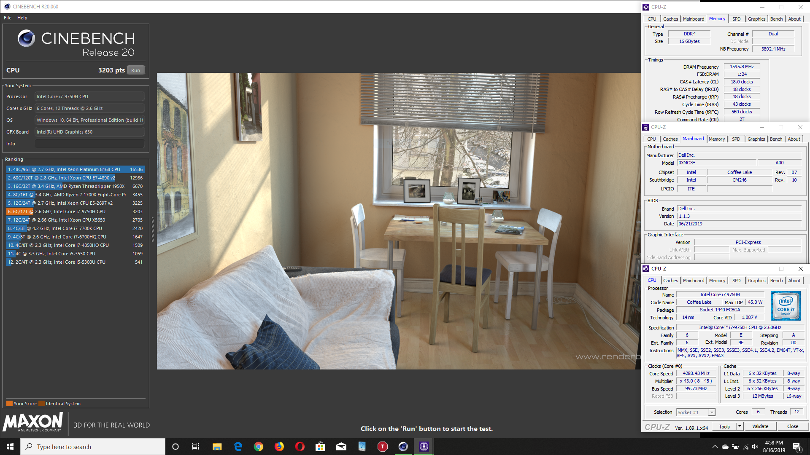Click the bottom CPU-Z window title icon
Screen dimensions: 810x455
tap(646, 268)
